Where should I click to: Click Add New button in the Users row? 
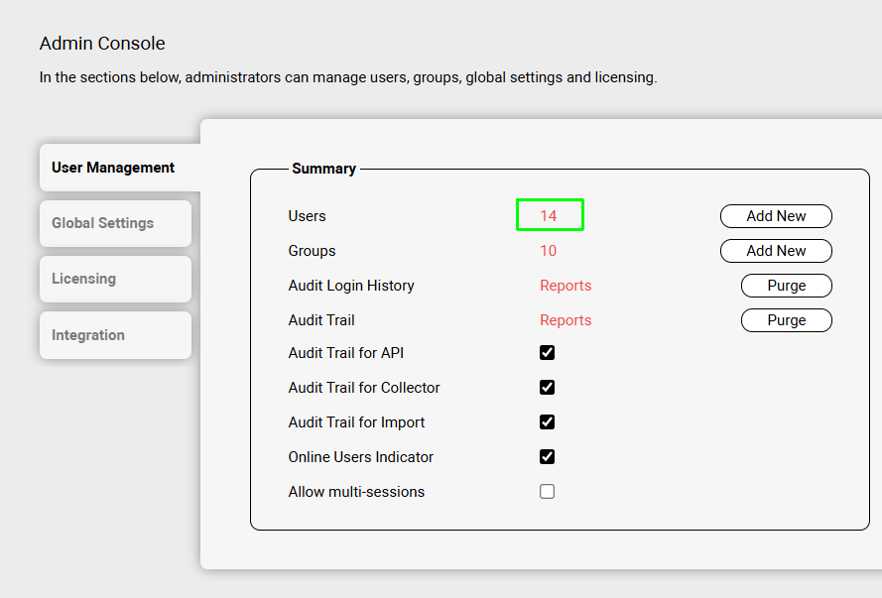776,216
